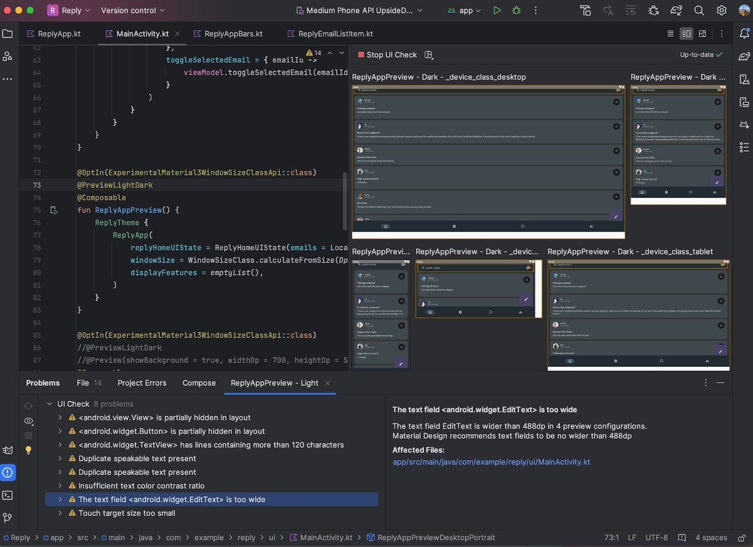Click Apply Changes and Restart Activity icon
Screen dimensions: 753x547
tap(608, 11)
